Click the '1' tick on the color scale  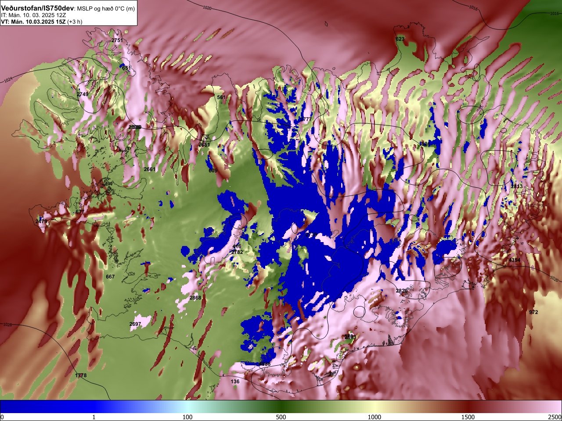94,417
